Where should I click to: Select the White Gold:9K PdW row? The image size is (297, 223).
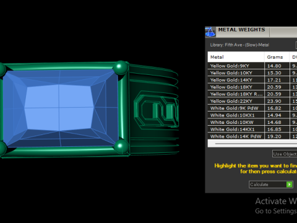point(252,108)
